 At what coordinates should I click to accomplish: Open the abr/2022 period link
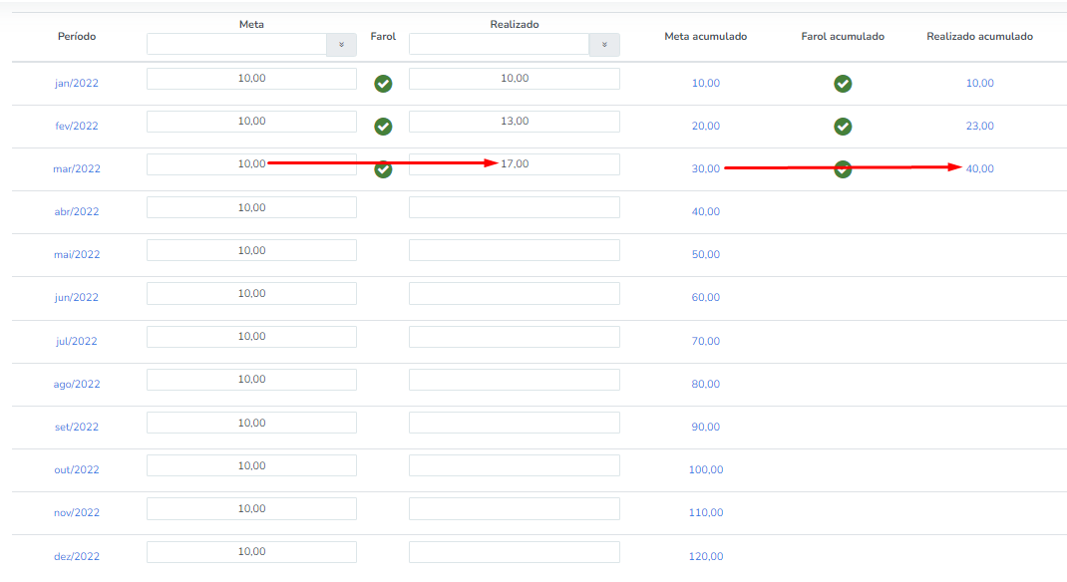(x=76, y=211)
